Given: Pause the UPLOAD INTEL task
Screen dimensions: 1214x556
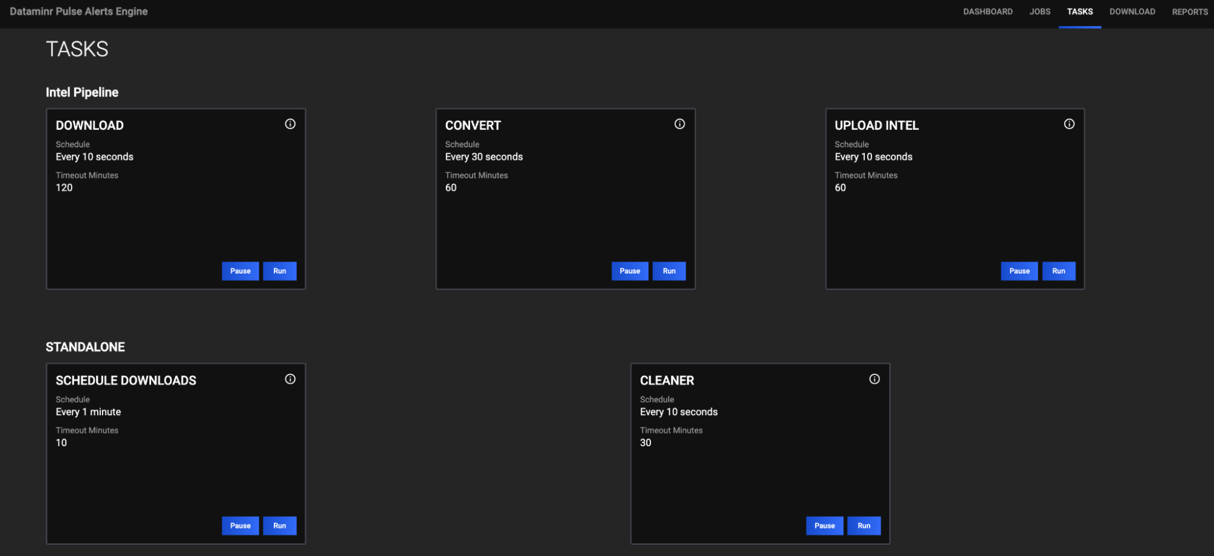Looking at the screenshot, I should pos(1019,271).
